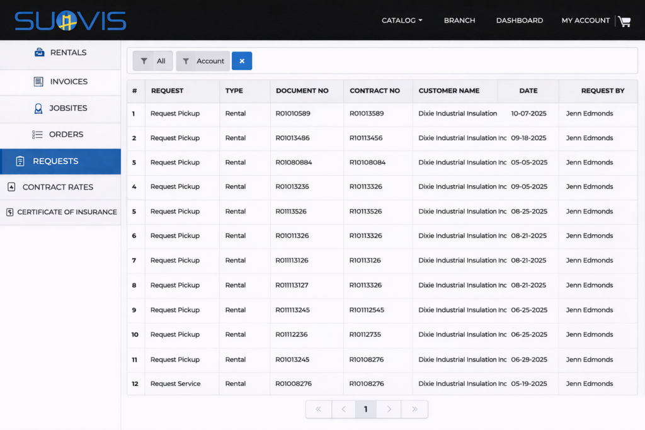Click the Jobsites location icon
This screenshot has height=430, width=645.
[40, 108]
